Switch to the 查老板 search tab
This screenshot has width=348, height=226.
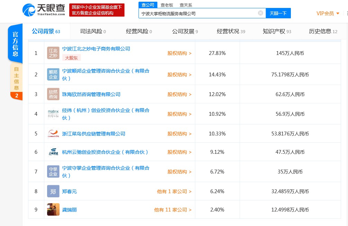(x=167, y=5)
